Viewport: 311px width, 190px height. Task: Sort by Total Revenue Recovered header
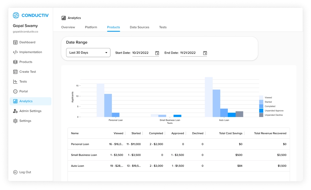tap(270, 133)
